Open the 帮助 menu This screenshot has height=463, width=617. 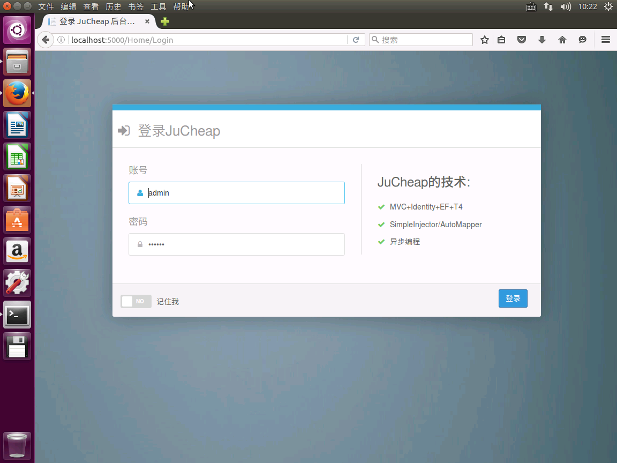(181, 6)
